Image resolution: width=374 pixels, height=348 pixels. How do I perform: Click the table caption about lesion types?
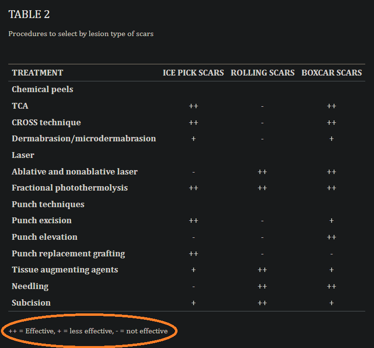(81, 34)
